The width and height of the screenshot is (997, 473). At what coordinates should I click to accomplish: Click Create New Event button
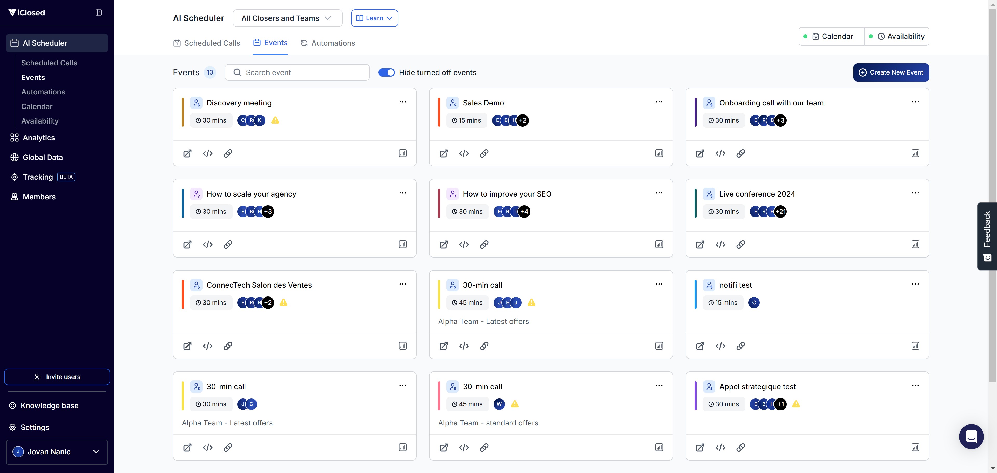(891, 72)
